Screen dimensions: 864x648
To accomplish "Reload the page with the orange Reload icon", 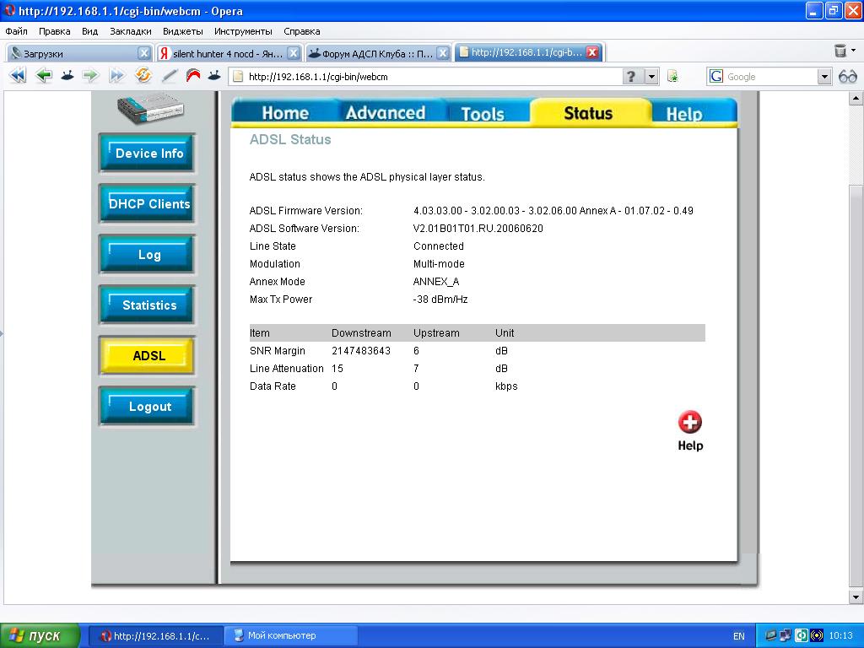I will (143, 76).
